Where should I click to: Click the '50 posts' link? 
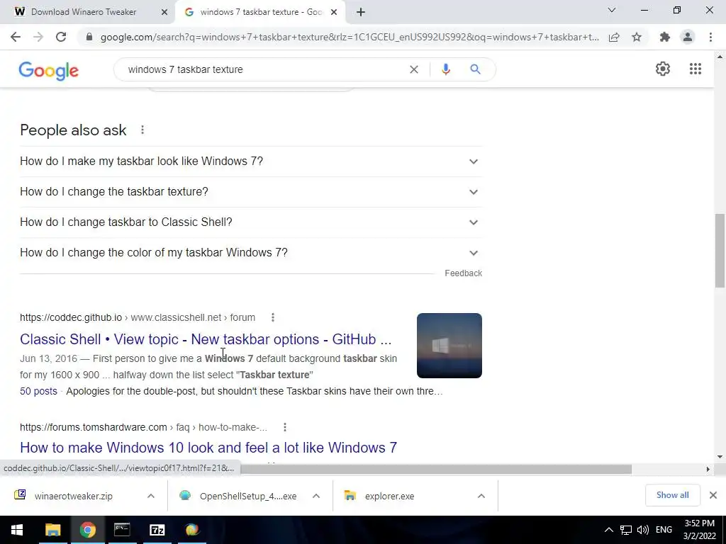point(38,391)
